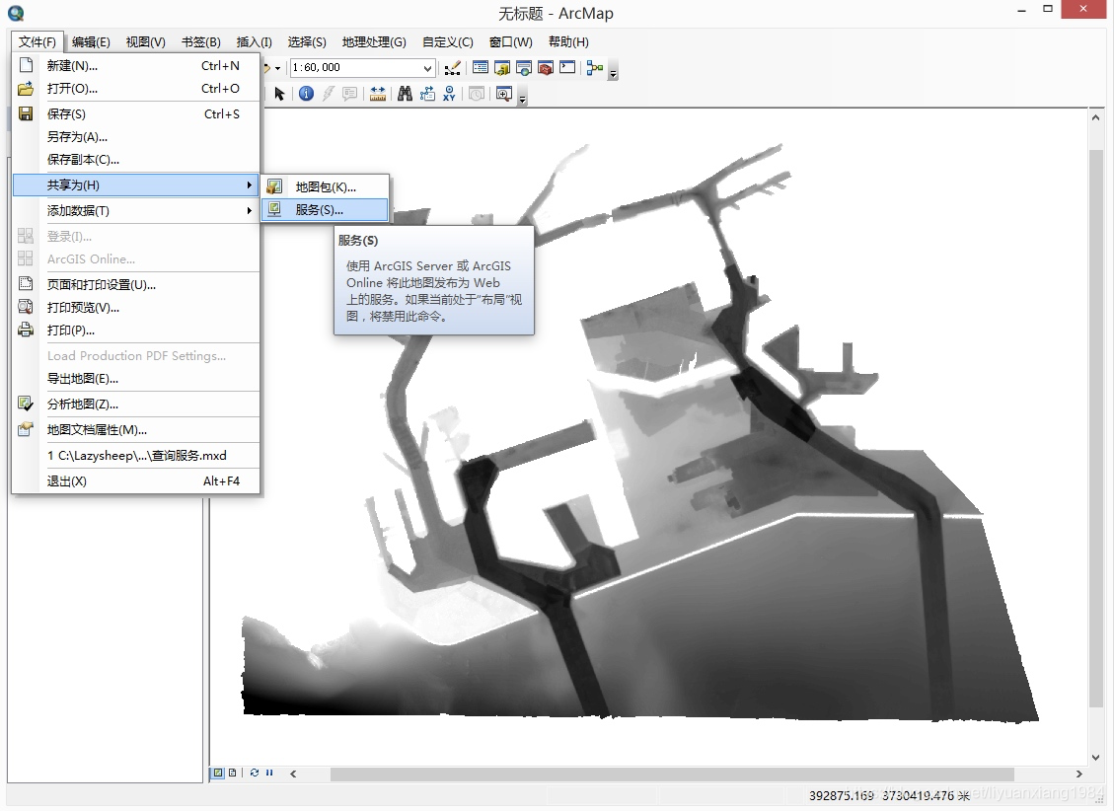Click the Refresh map view button
This screenshot has height=811, width=1114.
click(255, 773)
